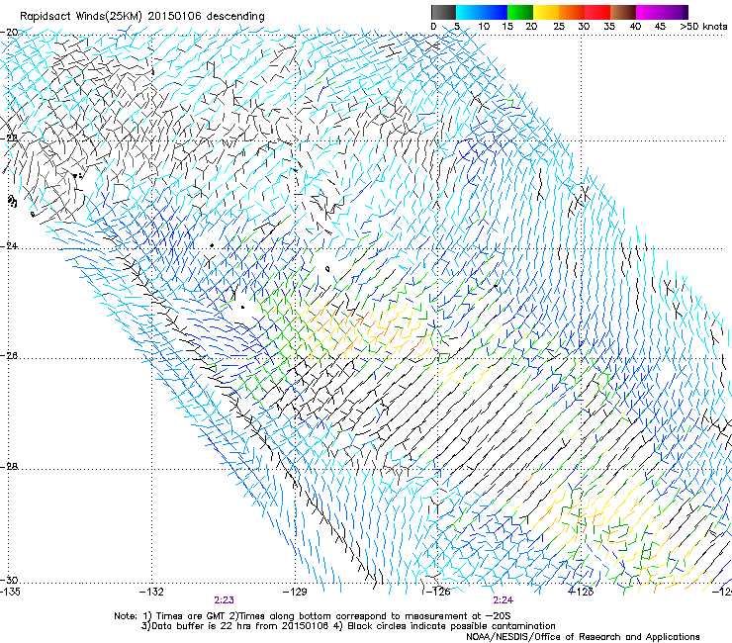Viewport: 732px width, 643px height.
Task: Click the '-30' latitude axis label
Action: (x=9, y=580)
